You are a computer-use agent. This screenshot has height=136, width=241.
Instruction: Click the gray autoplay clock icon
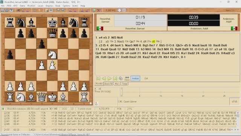120,79
